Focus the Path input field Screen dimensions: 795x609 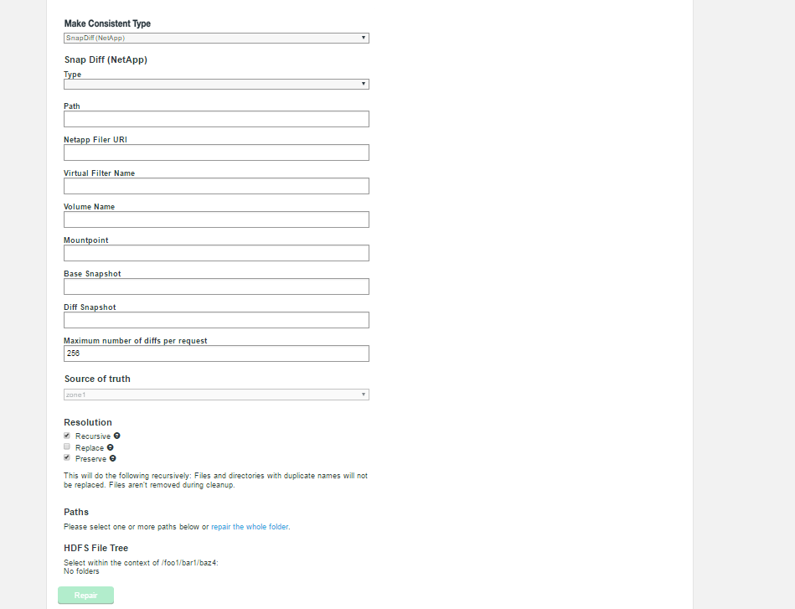pos(216,119)
